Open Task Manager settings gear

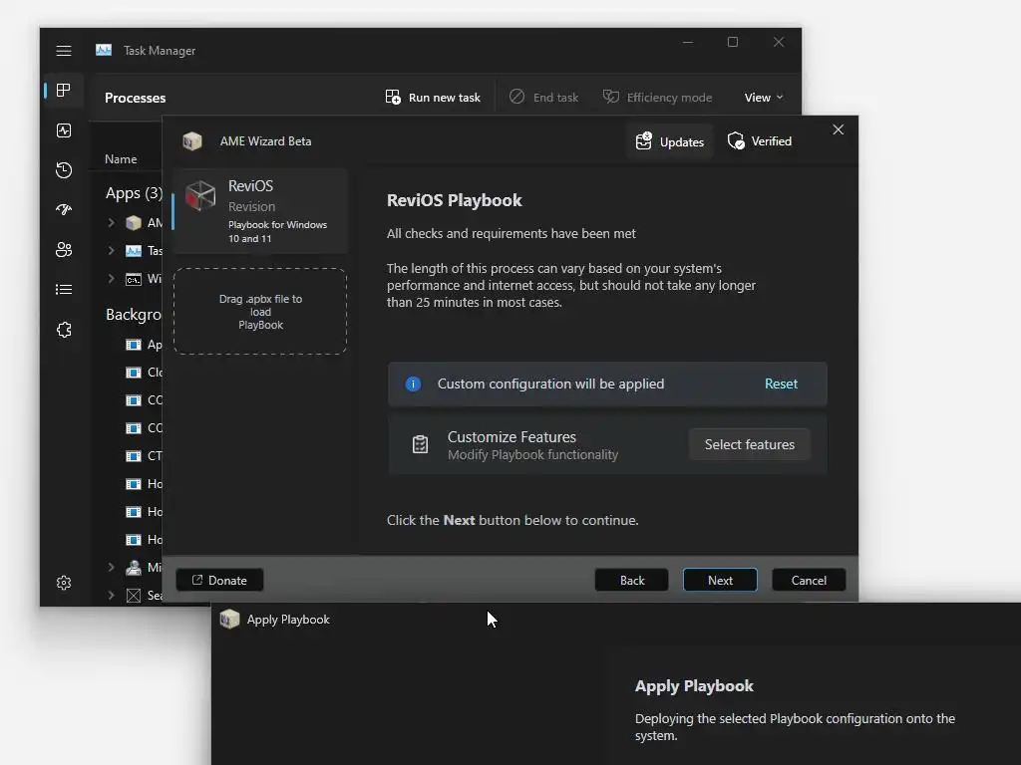(x=63, y=582)
